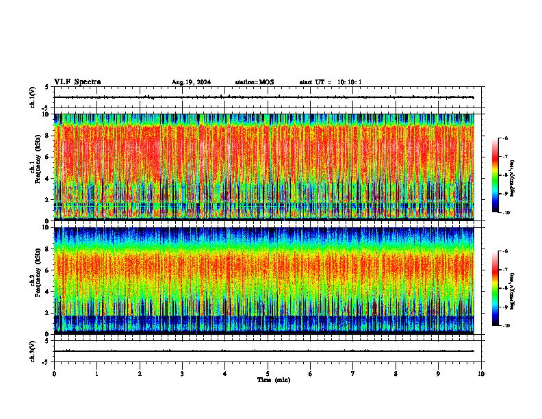Click time axis tick label "8"
The height and width of the screenshot is (419, 542).
(x=396, y=374)
